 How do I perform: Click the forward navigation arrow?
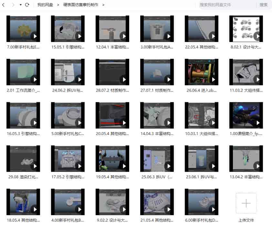[x=13, y=5]
